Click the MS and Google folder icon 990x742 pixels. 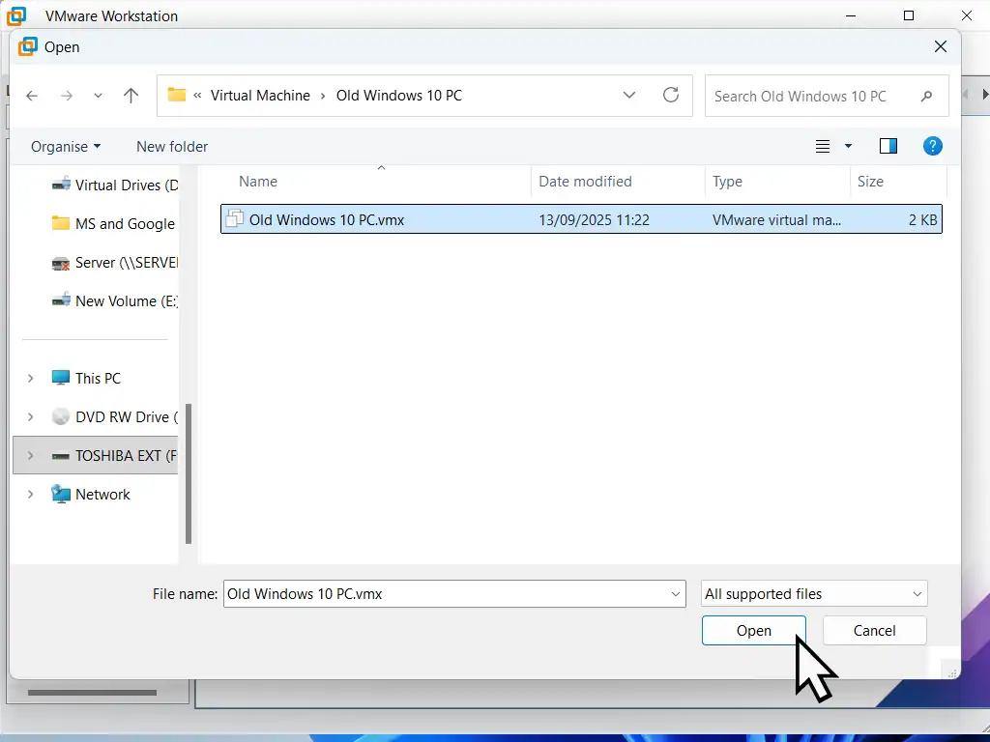tap(61, 223)
